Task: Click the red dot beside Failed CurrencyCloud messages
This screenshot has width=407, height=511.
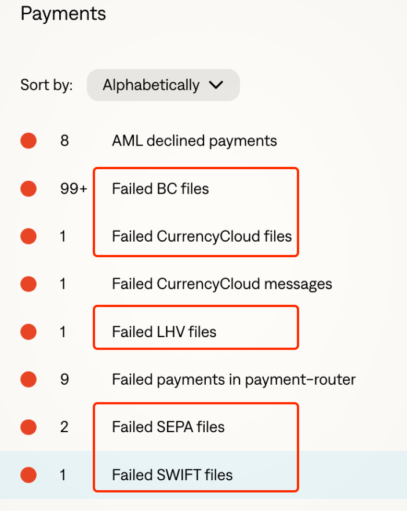Action: 28,284
